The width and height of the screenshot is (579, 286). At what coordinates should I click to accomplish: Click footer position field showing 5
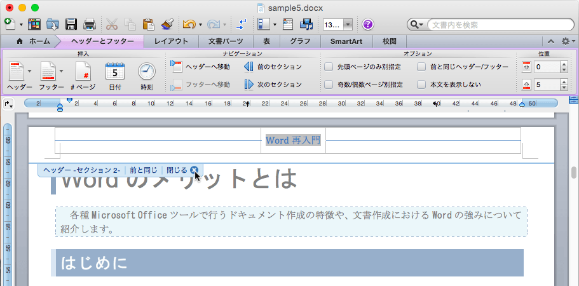pos(547,85)
